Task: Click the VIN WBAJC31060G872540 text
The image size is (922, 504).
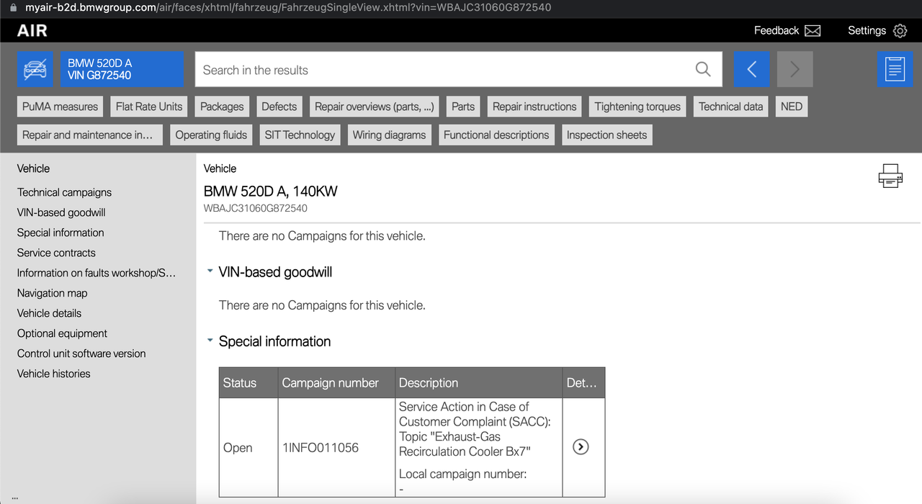Action: click(256, 208)
